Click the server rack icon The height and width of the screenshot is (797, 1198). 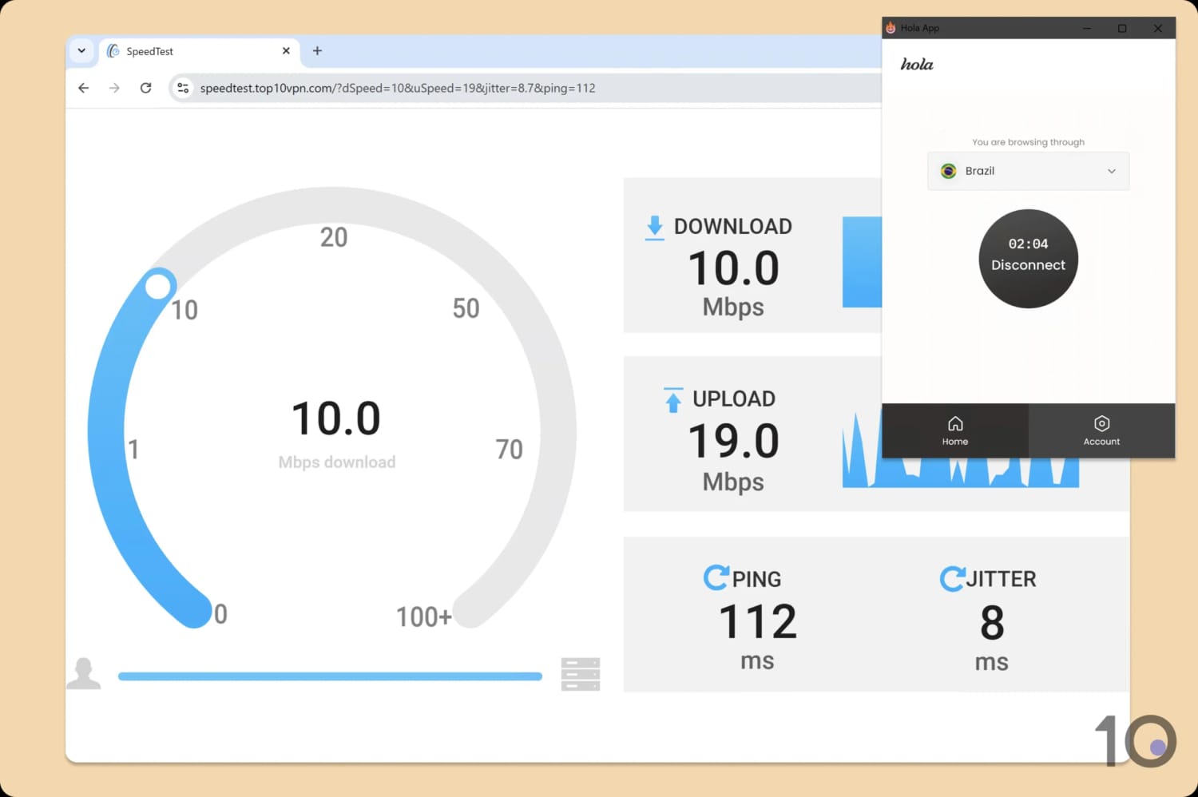581,674
